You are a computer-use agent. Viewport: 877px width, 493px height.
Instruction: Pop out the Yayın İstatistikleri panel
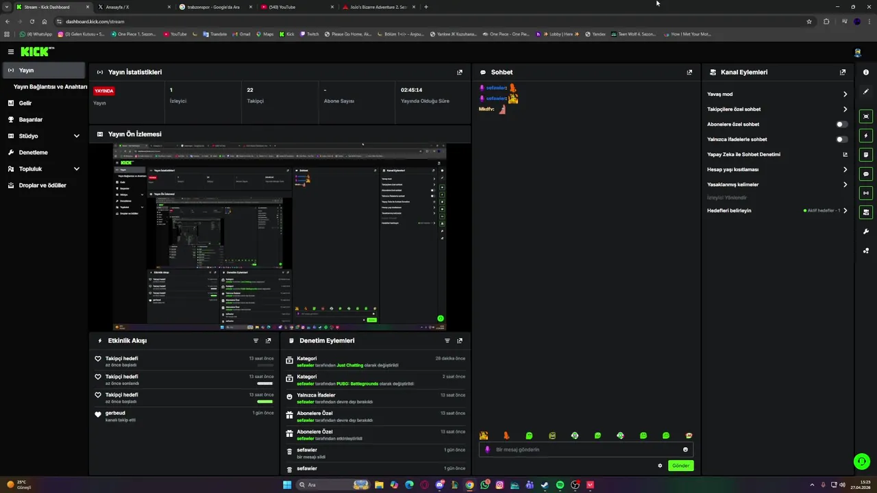pos(460,72)
